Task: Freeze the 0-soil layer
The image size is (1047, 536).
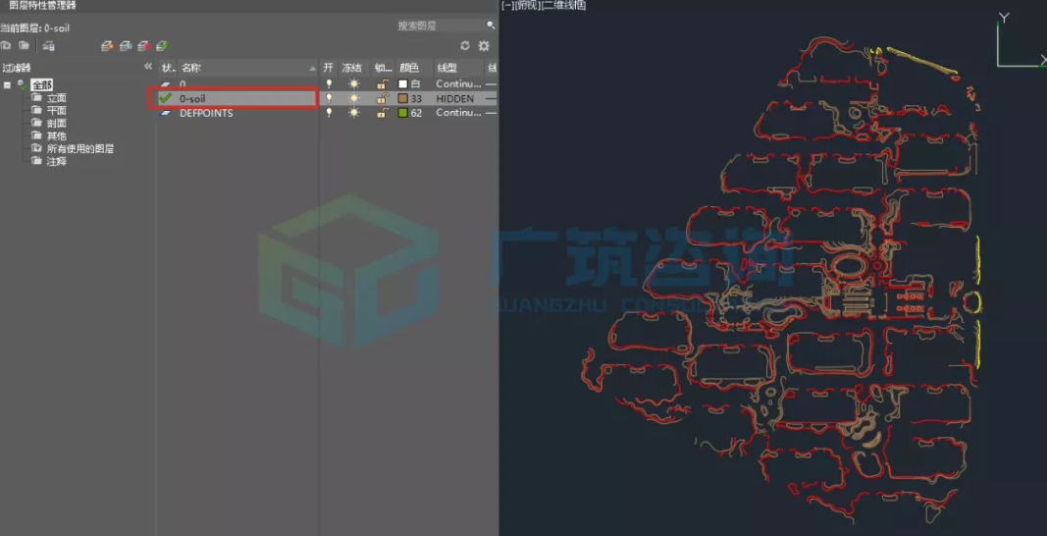Action: [354, 98]
